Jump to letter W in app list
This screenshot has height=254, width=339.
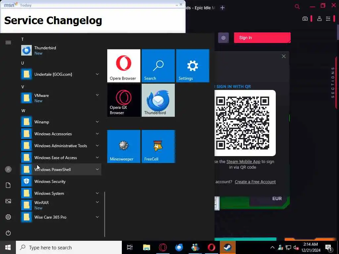point(23,111)
